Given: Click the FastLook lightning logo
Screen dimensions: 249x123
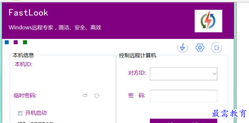Looking at the screenshot, I should click(208, 21).
